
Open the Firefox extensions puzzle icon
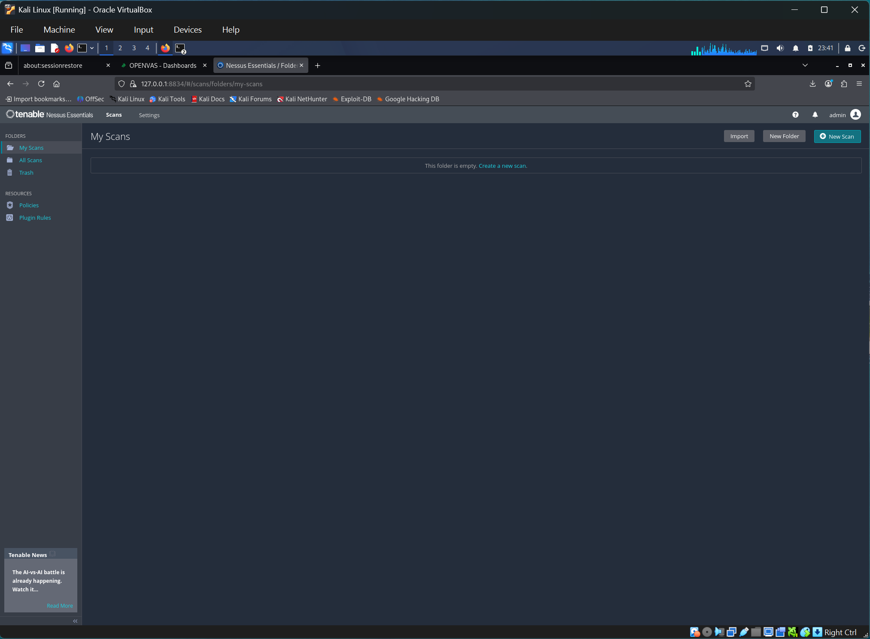[844, 84]
